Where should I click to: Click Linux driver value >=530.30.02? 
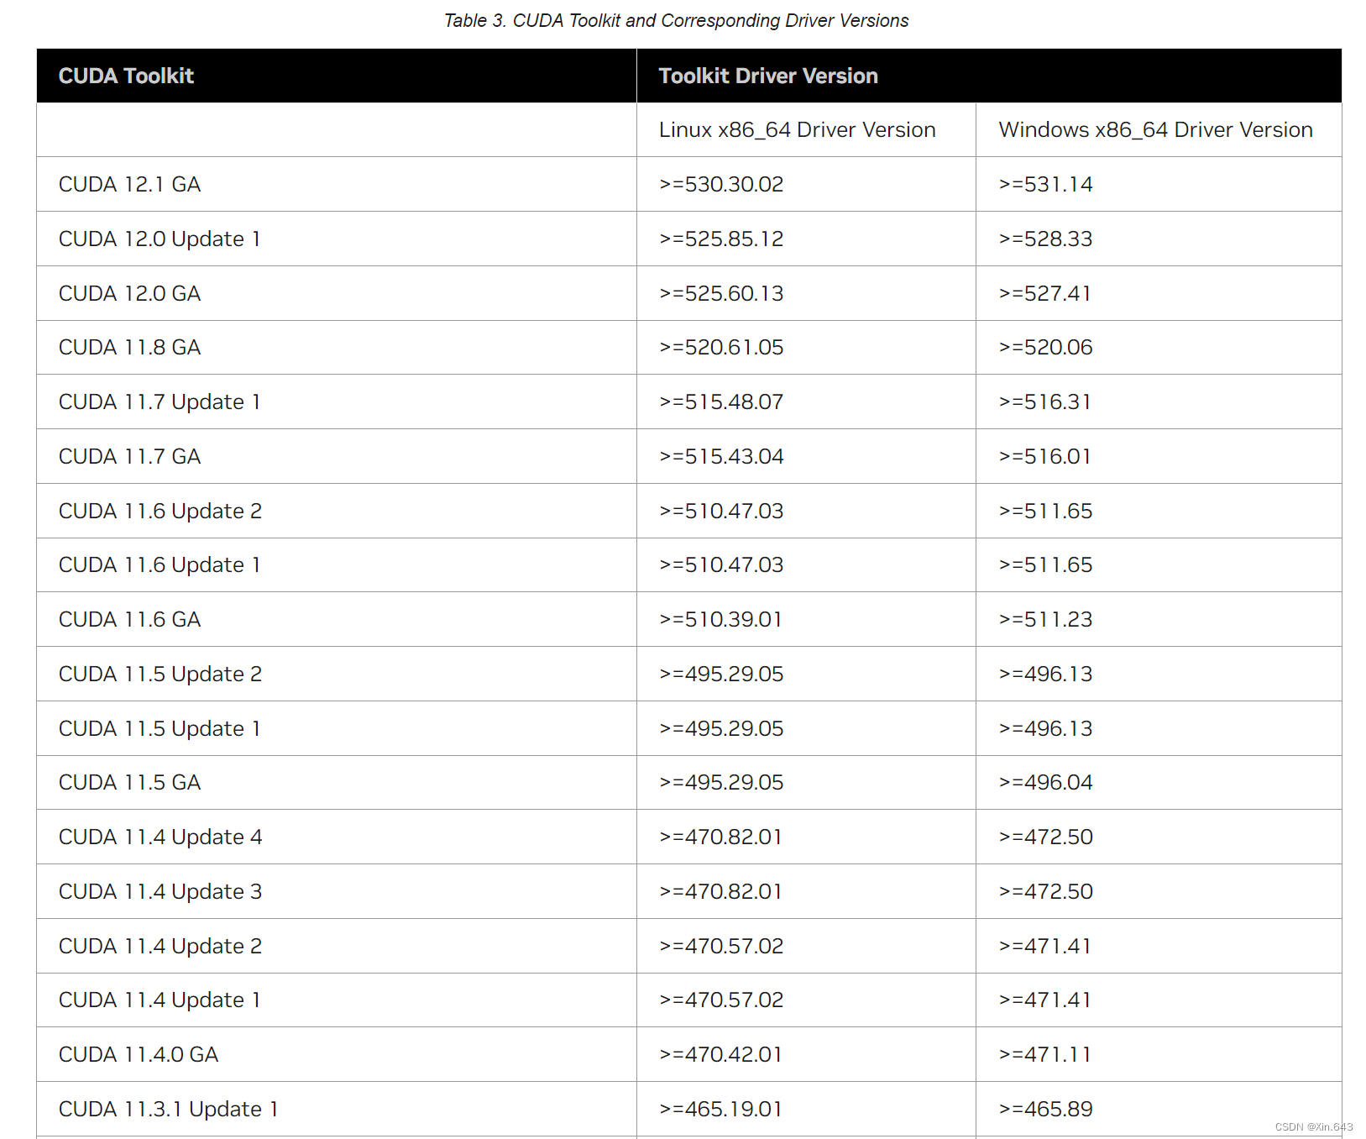coord(721,185)
